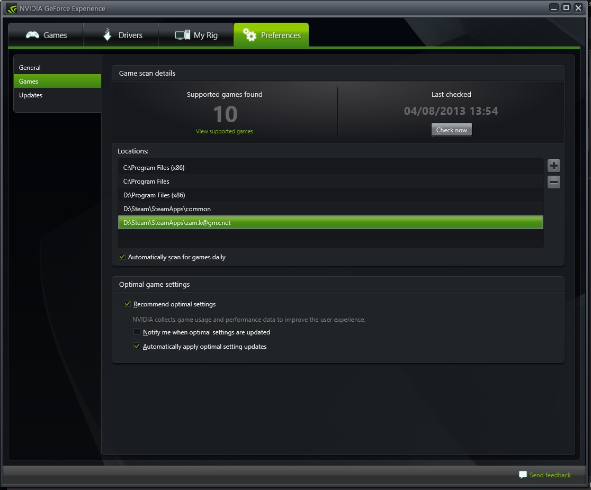Viewport: 591px width, 490px height.
Task: Select location D:\Program Files (x86)
Action: point(330,195)
